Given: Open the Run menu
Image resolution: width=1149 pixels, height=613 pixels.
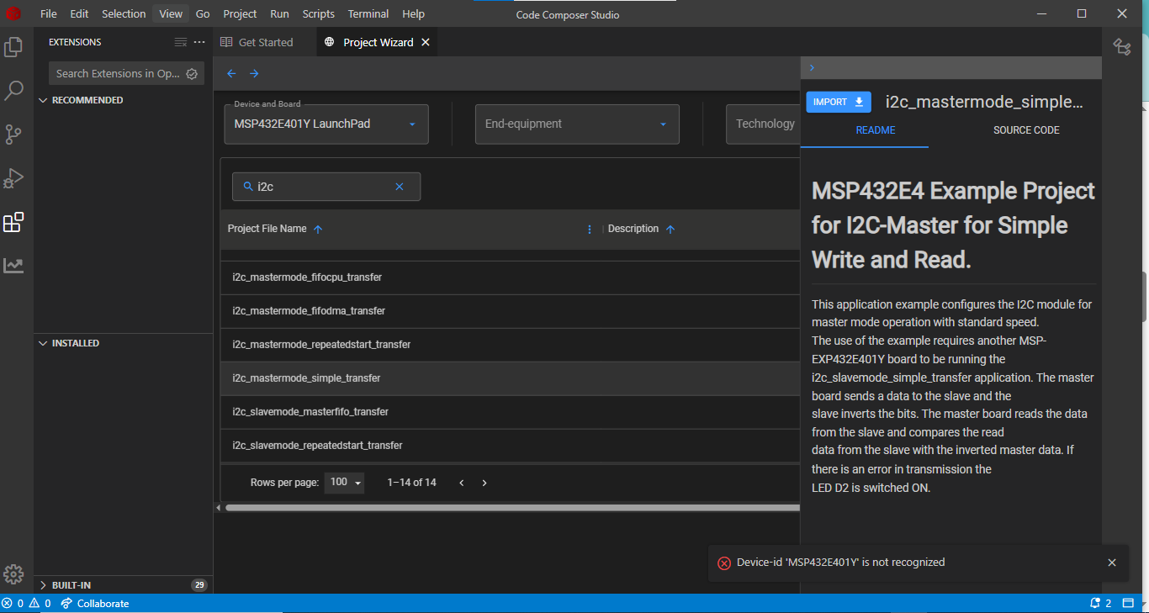Looking at the screenshot, I should coord(280,13).
